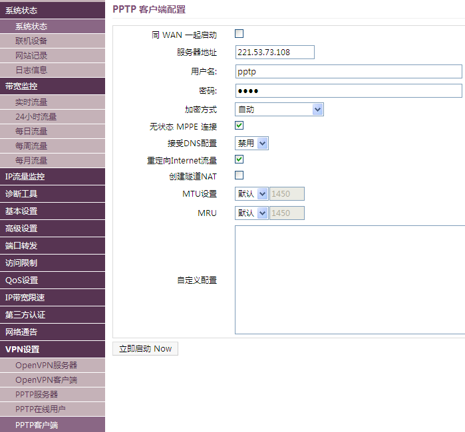Check the 创建隧道NAT checkbox

pos(239,175)
